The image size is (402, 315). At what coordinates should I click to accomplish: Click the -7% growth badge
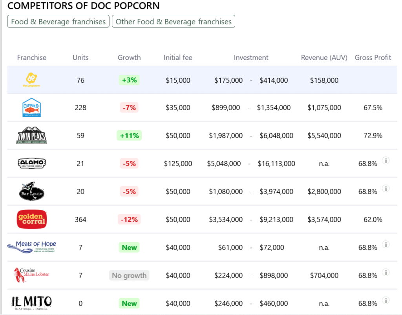click(x=129, y=107)
